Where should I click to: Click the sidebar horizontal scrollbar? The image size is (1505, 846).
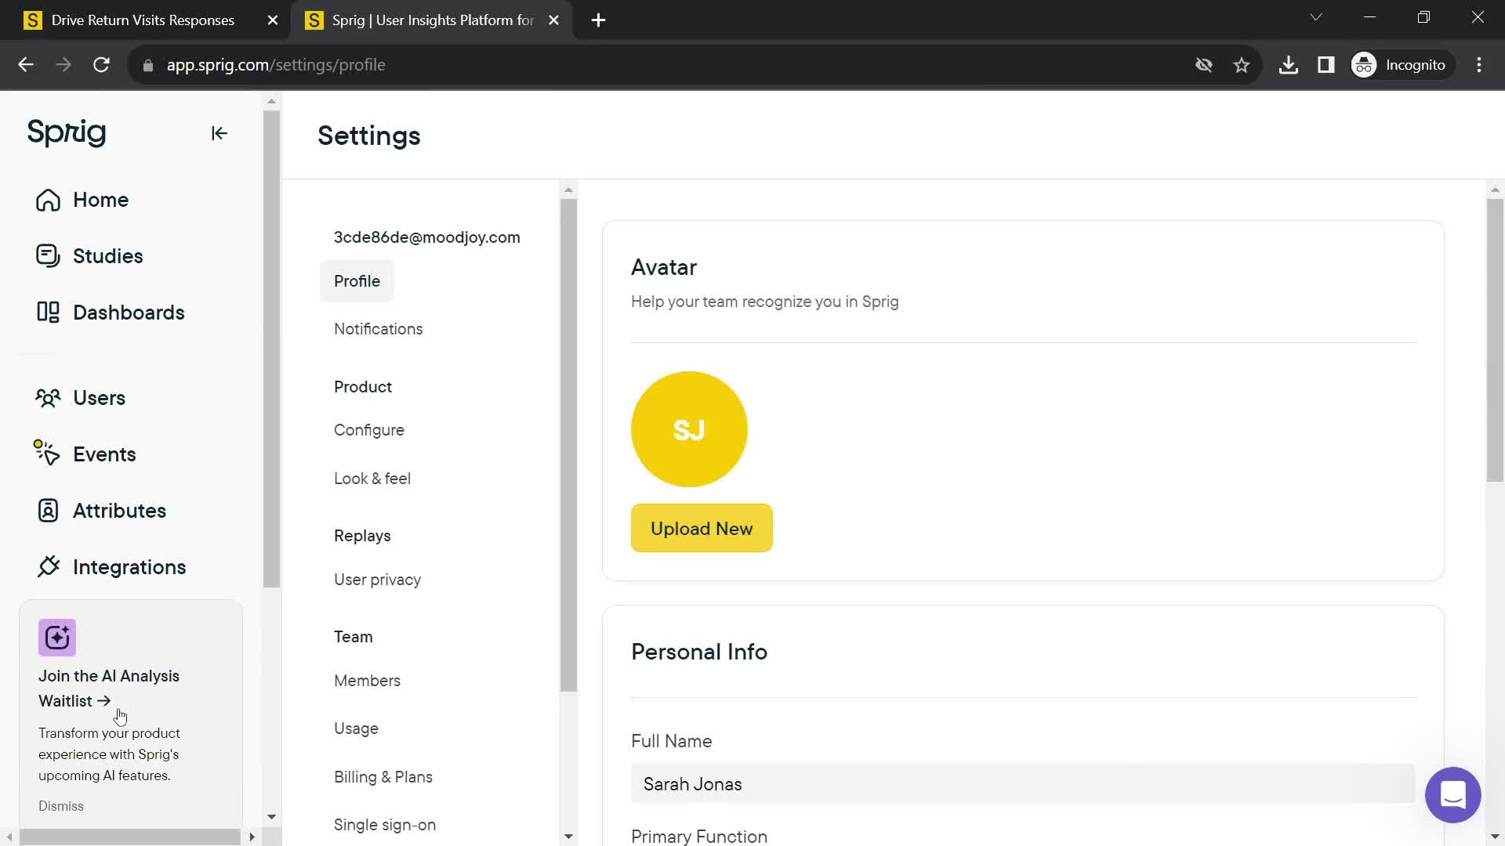[x=130, y=837]
